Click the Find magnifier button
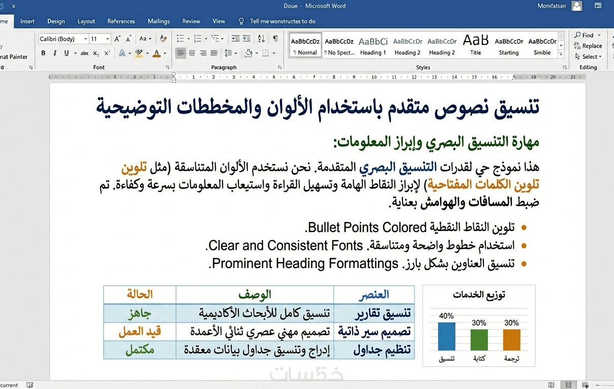 (585, 35)
